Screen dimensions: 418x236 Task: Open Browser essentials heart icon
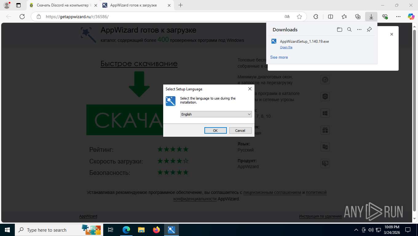pyautogui.click(x=385, y=17)
